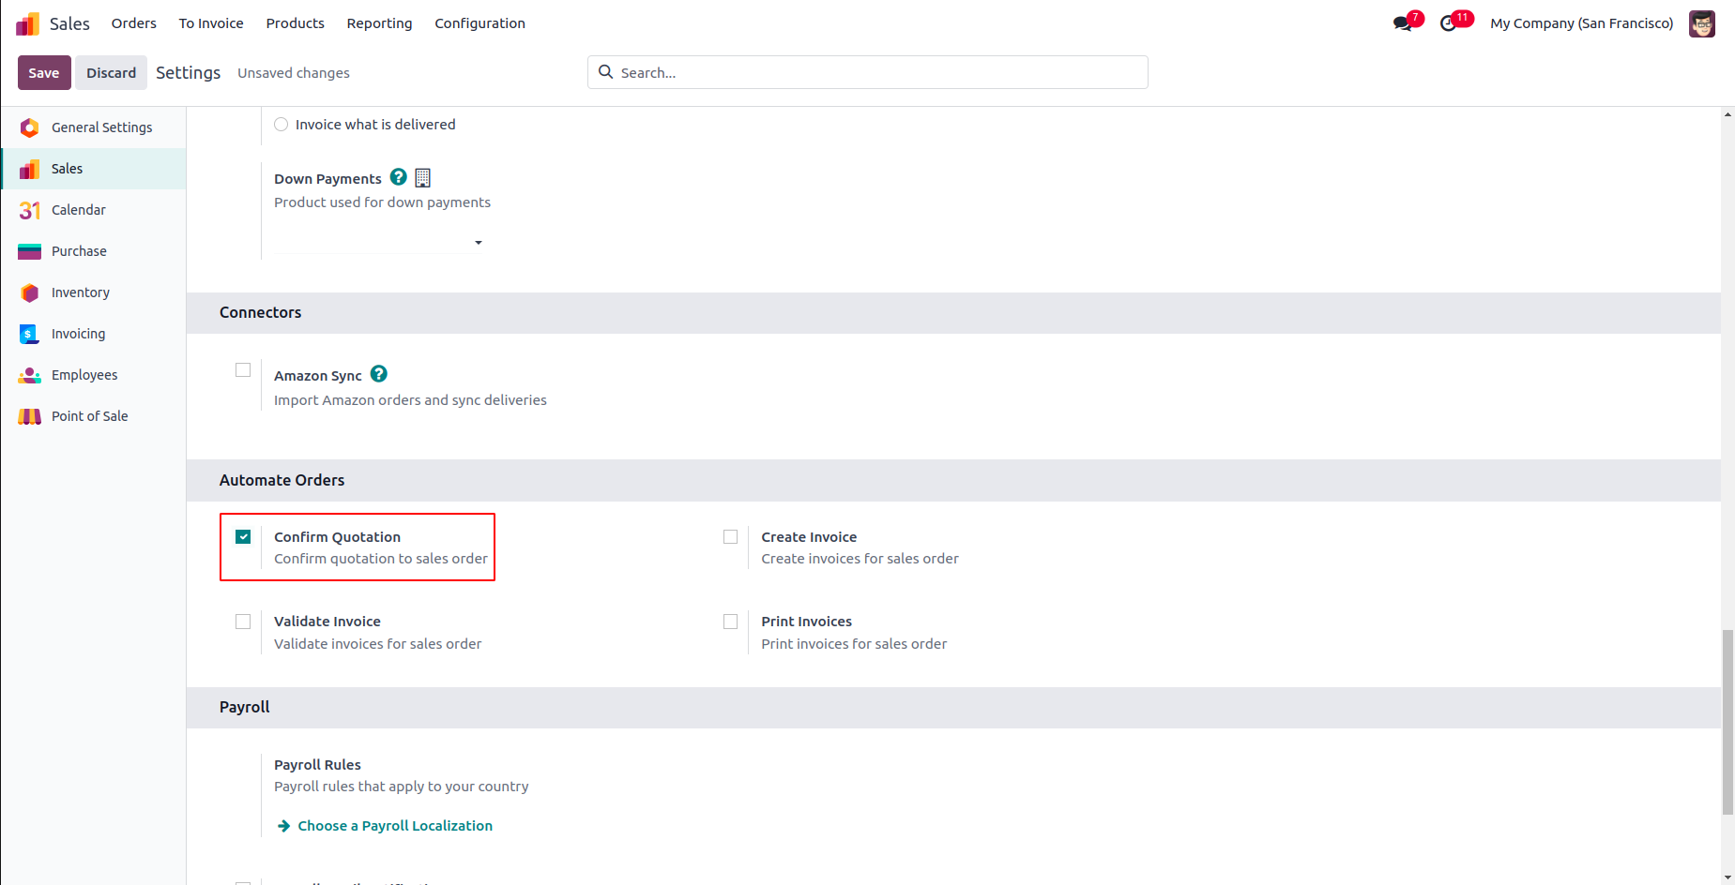Open the Configuration menu
The height and width of the screenshot is (885, 1735).
[479, 23]
